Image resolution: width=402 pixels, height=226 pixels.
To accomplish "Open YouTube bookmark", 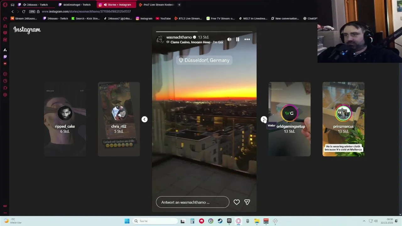I will tap(163, 19).
